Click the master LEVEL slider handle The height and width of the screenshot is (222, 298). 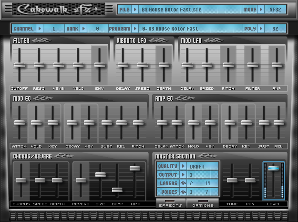click(x=274, y=168)
